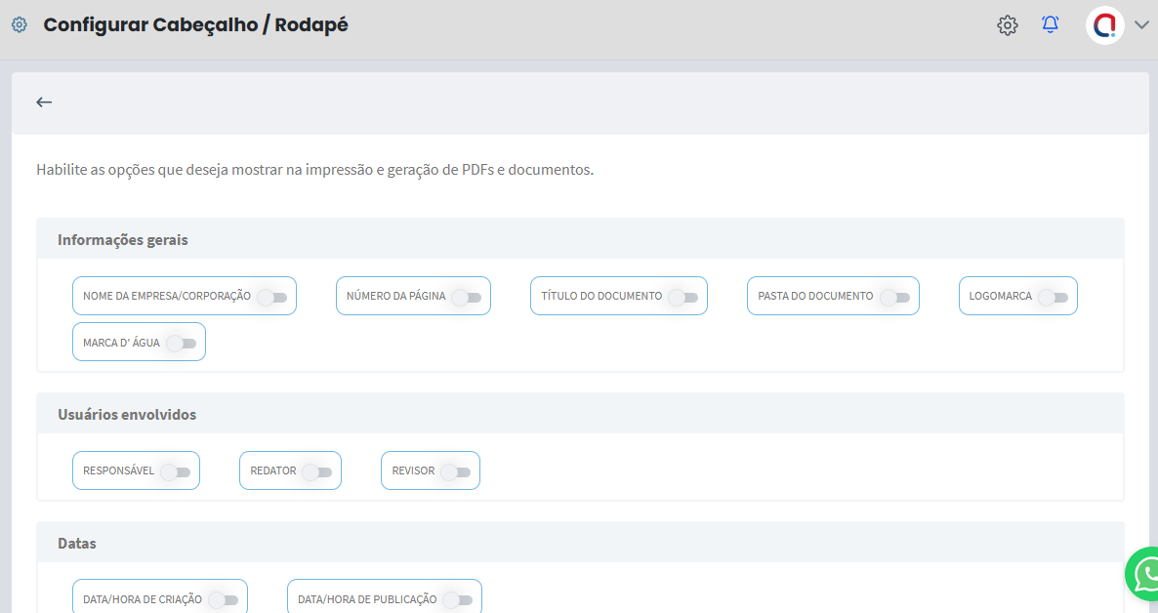Click the Usuários envolvidos section header

pyautogui.click(x=127, y=415)
